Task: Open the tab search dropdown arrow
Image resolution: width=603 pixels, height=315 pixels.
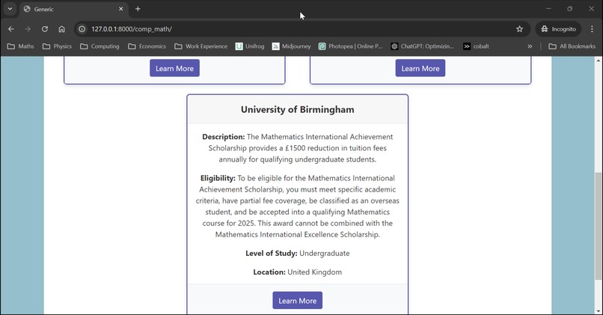Action: tap(10, 9)
